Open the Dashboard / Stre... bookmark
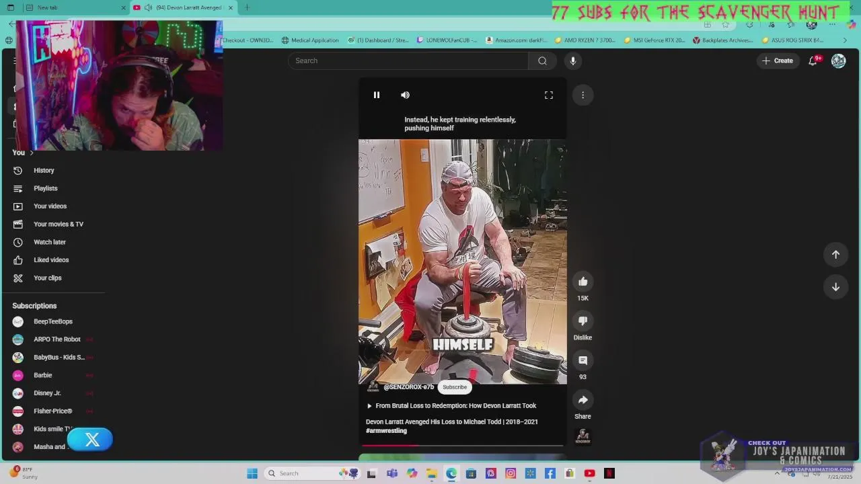 point(379,40)
